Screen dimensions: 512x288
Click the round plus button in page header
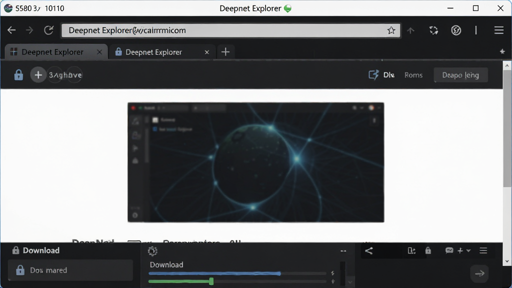click(x=38, y=75)
